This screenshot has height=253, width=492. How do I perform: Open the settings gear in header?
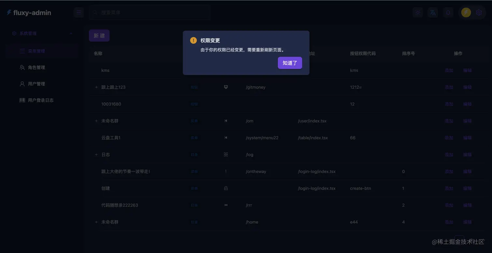[x=479, y=13]
